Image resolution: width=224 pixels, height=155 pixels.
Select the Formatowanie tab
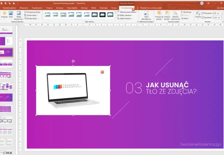(x=127, y=8)
